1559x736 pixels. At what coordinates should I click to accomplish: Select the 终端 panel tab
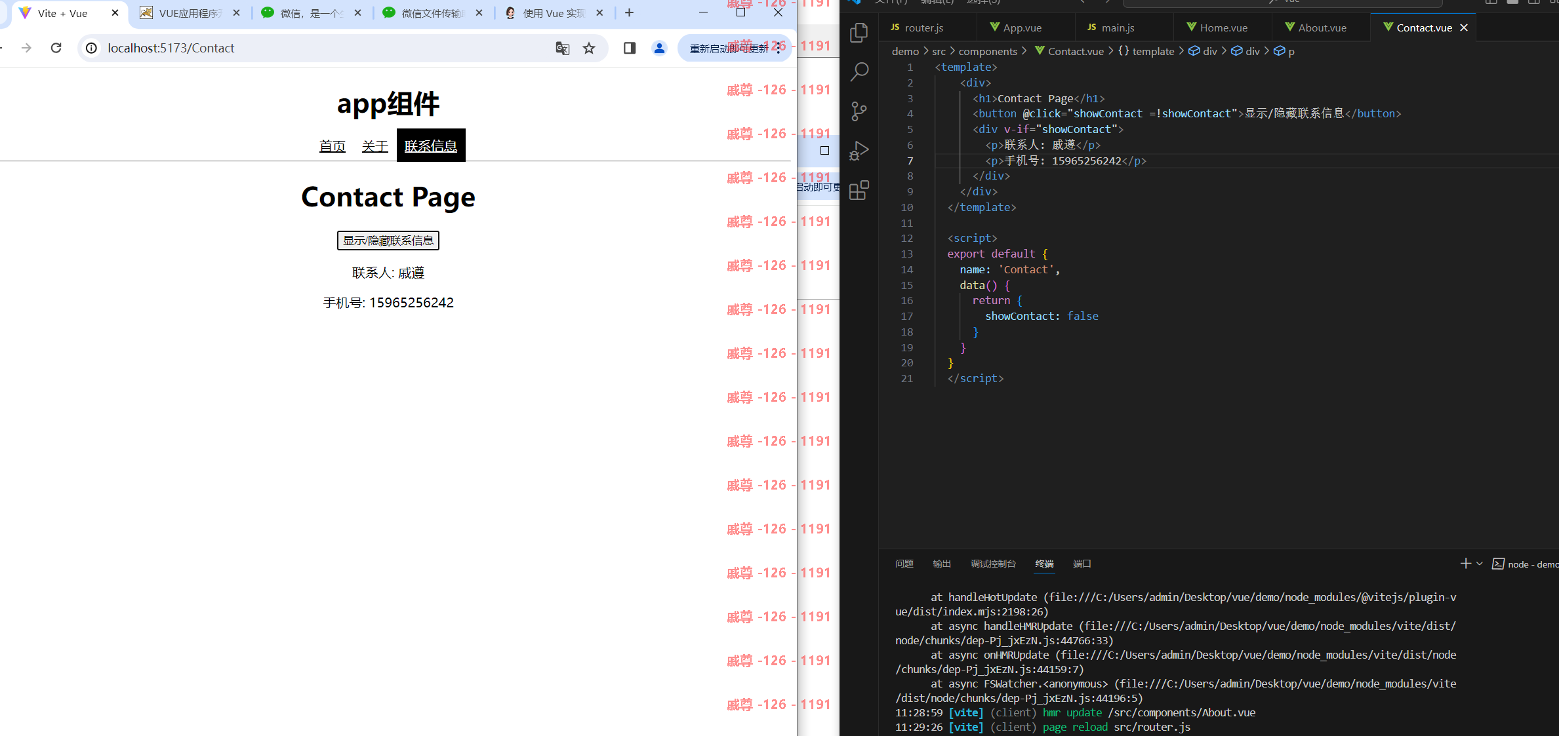[x=1044, y=564]
